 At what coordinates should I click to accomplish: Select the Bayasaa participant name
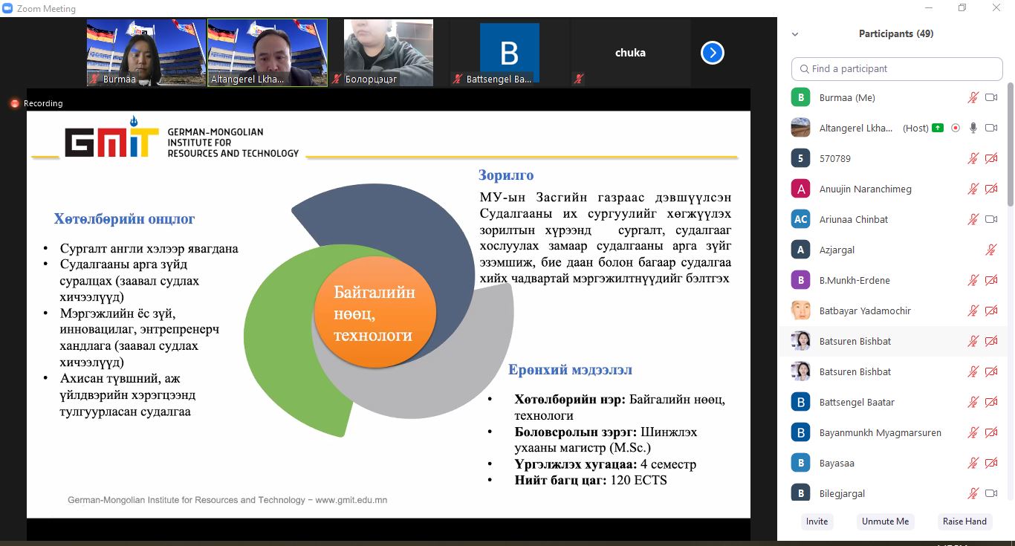[x=837, y=464]
